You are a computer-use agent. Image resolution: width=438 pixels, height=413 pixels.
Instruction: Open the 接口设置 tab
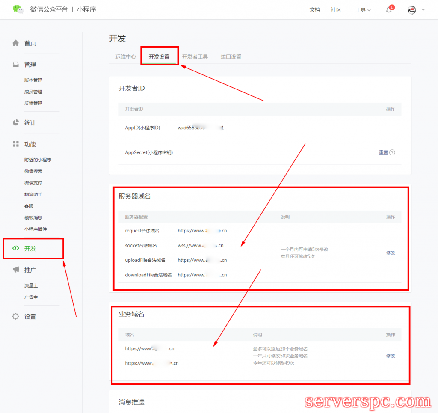[x=231, y=56]
